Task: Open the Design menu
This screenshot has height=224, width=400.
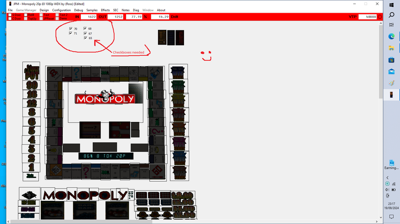Action: click(x=44, y=10)
